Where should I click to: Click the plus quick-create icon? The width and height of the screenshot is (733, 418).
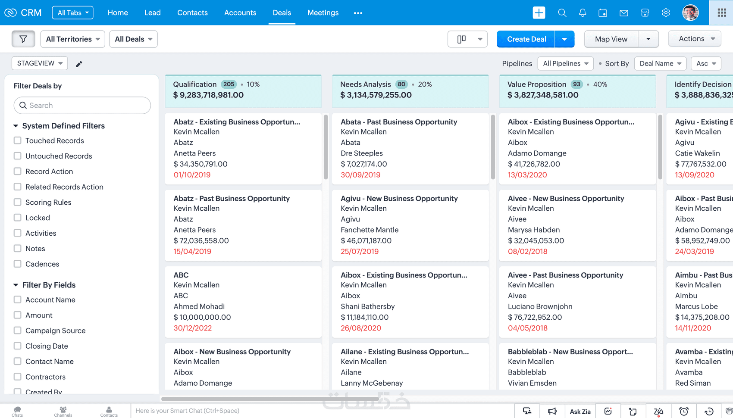click(x=539, y=13)
